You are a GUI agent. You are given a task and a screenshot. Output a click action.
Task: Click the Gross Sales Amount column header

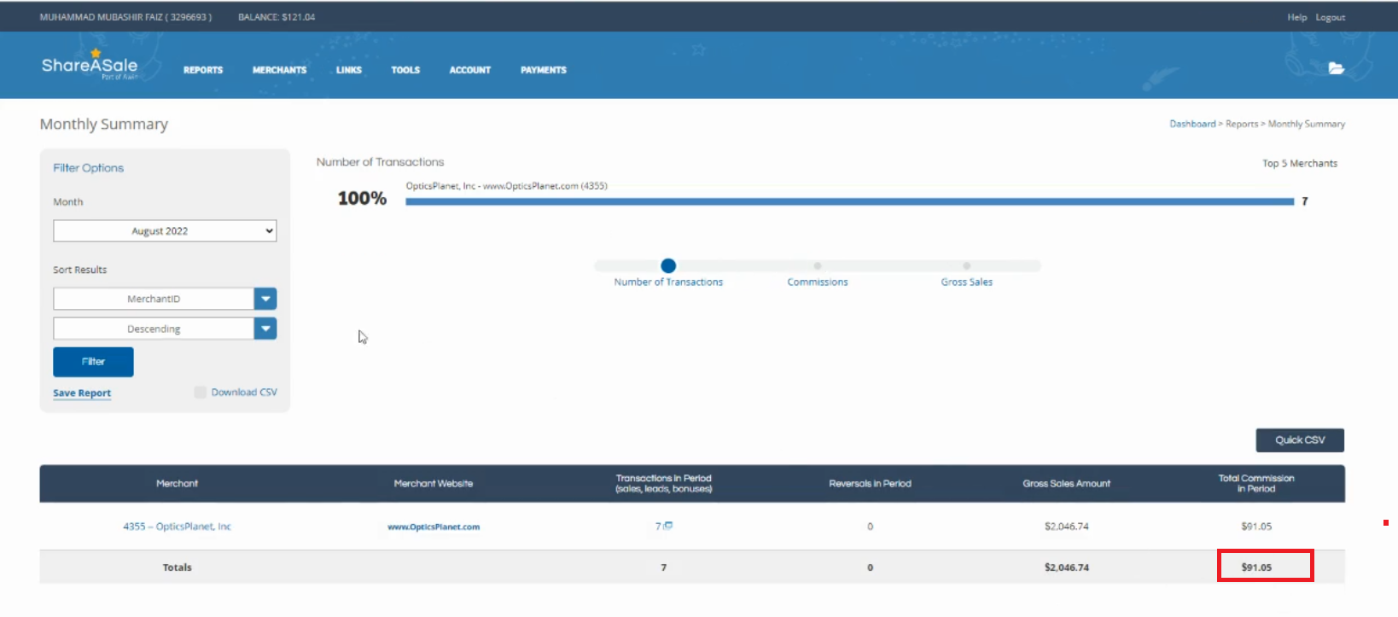click(x=1067, y=484)
